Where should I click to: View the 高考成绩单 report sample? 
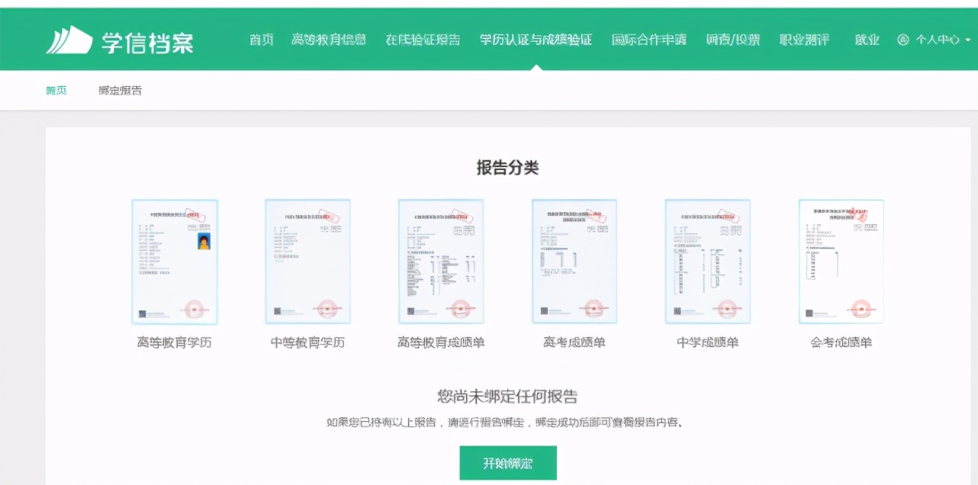pyautogui.click(x=574, y=262)
